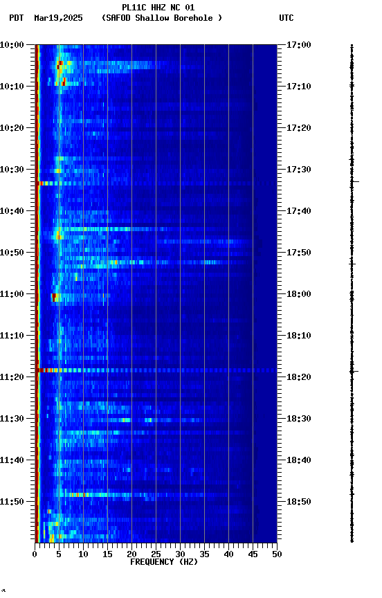Screen dimensions: 382x598
Task: Click the SAFOD Shallow Borehole station label
Action: click(x=162, y=18)
